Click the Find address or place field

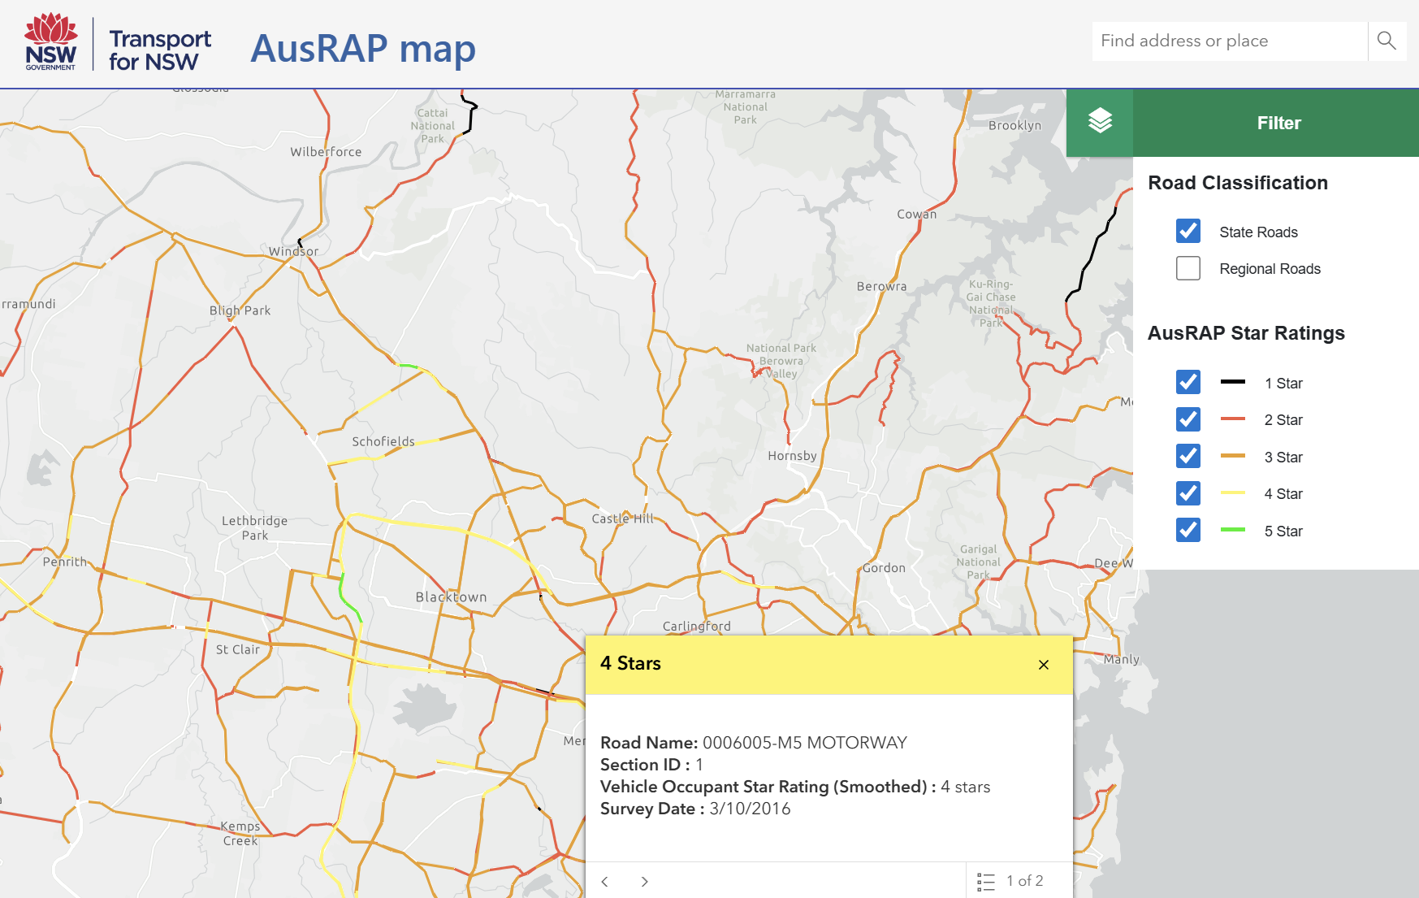pyautogui.click(x=1228, y=41)
